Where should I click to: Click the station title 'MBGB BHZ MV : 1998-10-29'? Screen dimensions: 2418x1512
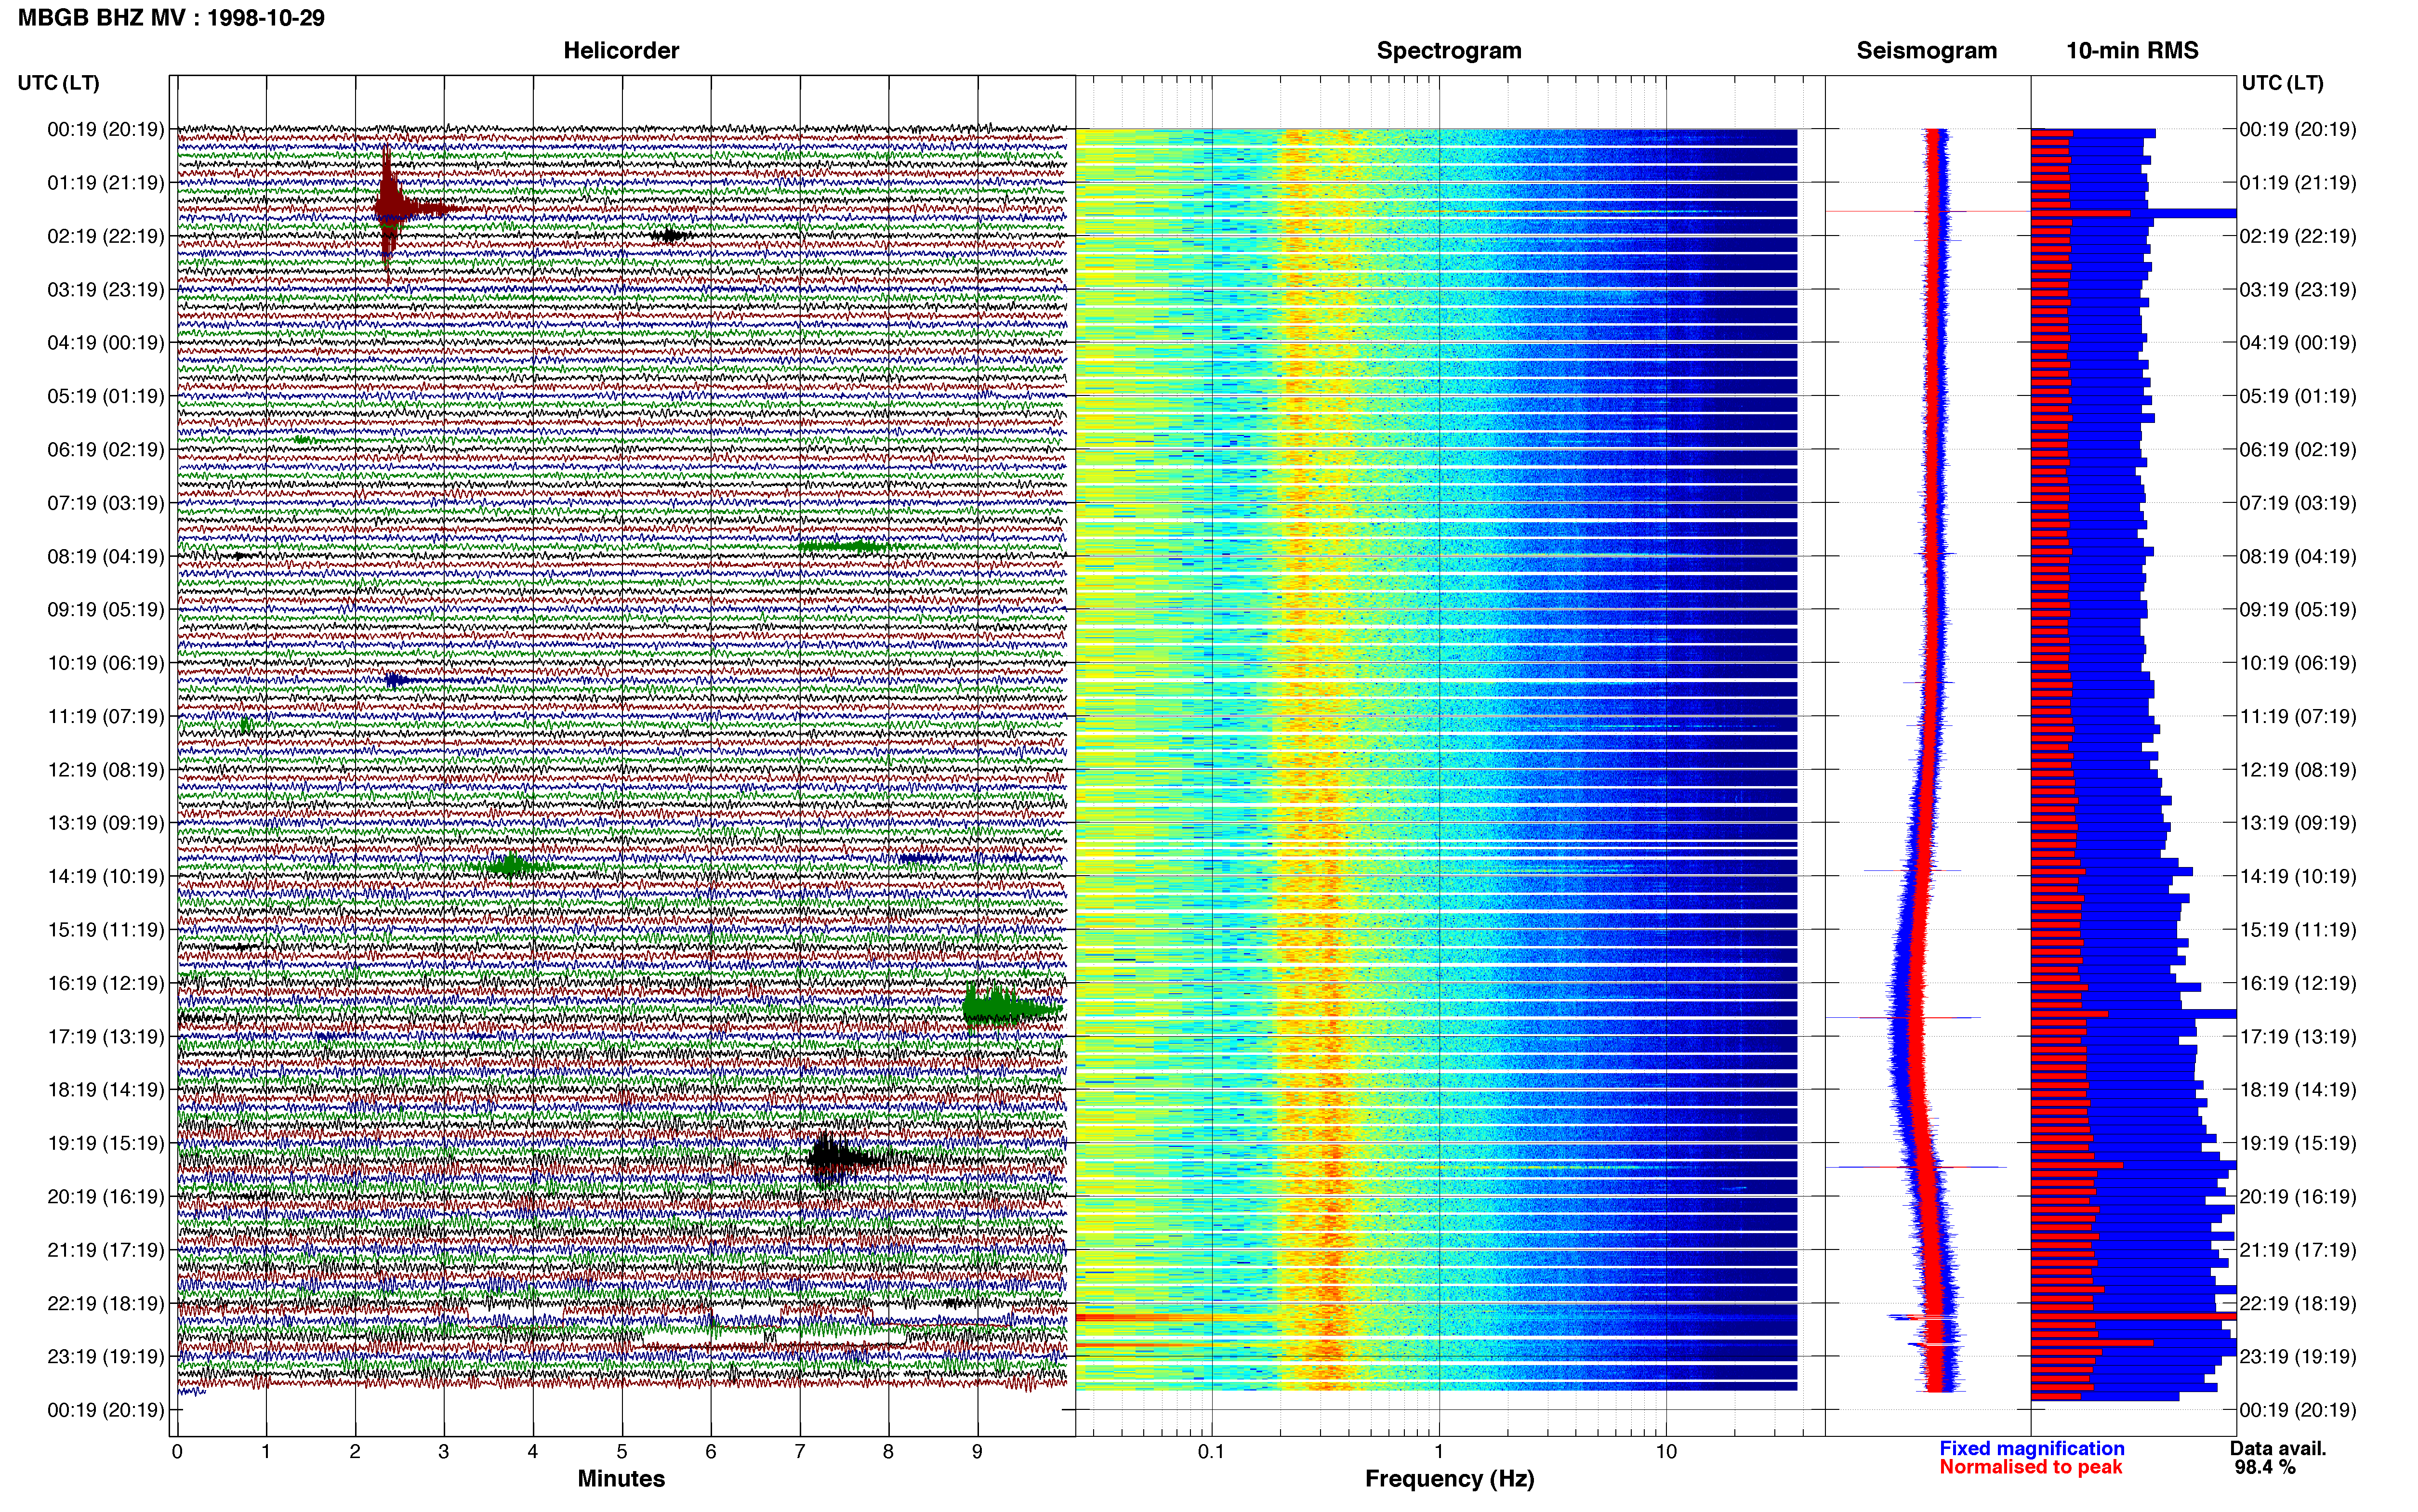[171, 18]
